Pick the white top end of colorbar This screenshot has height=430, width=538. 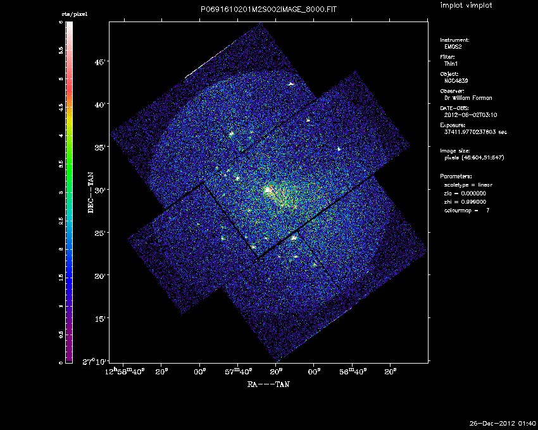pyautogui.click(x=69, y=25)
